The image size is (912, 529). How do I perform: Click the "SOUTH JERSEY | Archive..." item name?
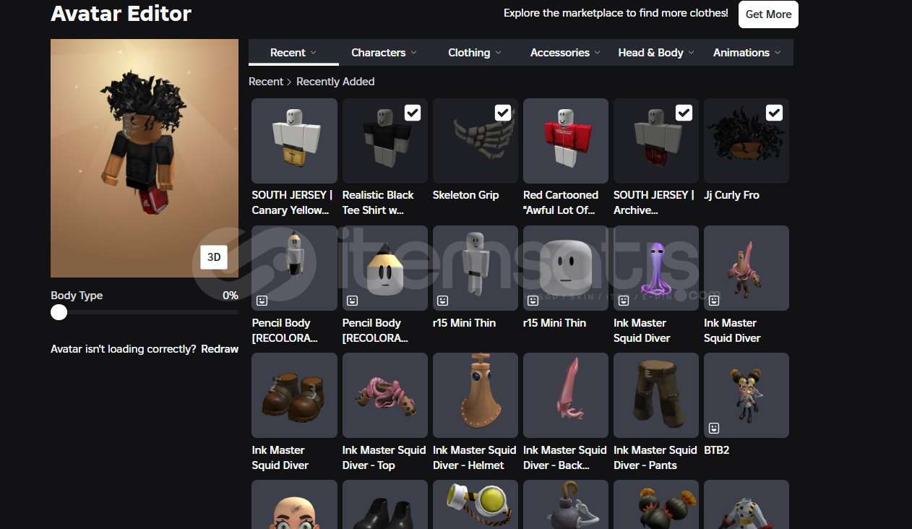click(654, 202)
